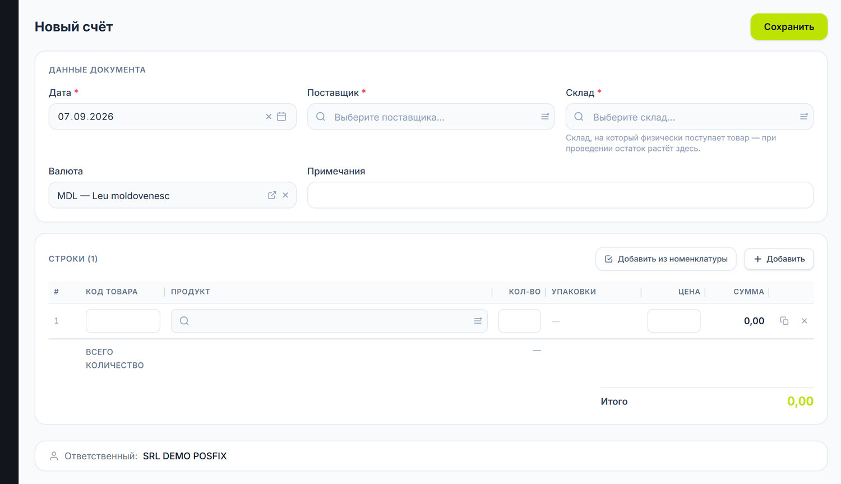This screenshot has height=484, width=841.
Task: Add products from nomenclature
Action: [666, 259]
